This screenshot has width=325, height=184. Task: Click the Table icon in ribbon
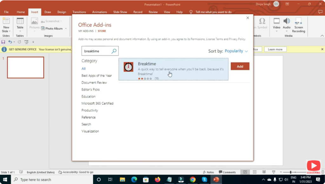pos(20,24)
